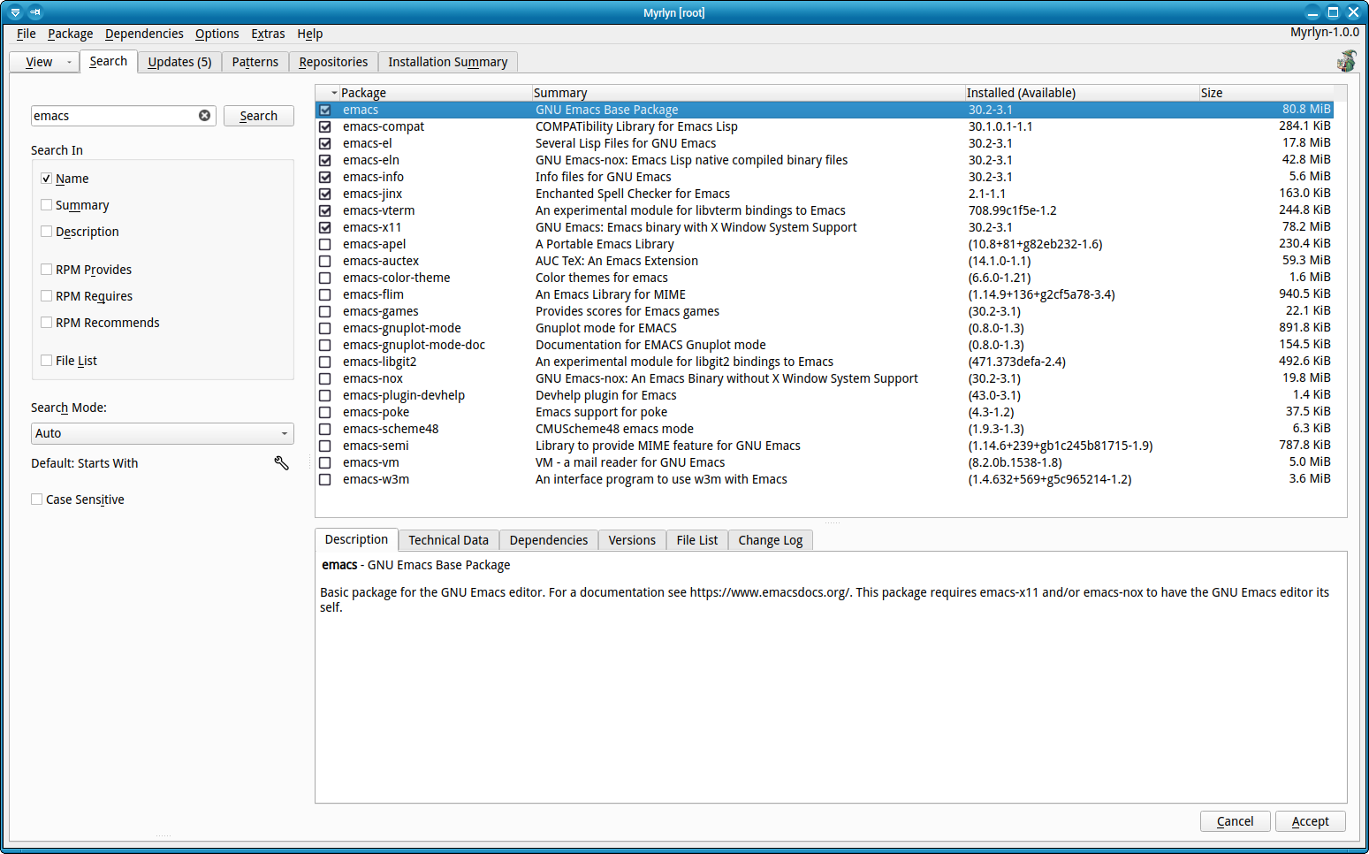Open the View tab dropdown arrow
The image size is (1369, 854).
pyautogui.click(x=69, y=62)
